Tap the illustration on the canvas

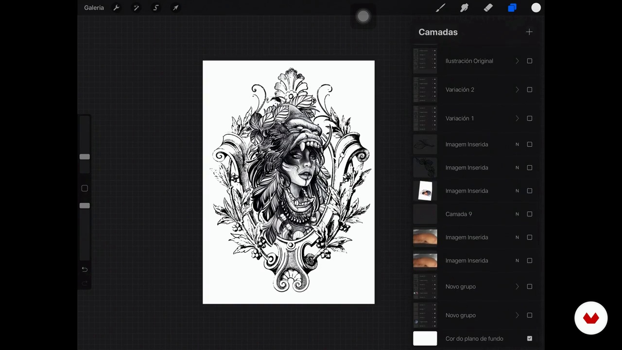coord(289,182)
